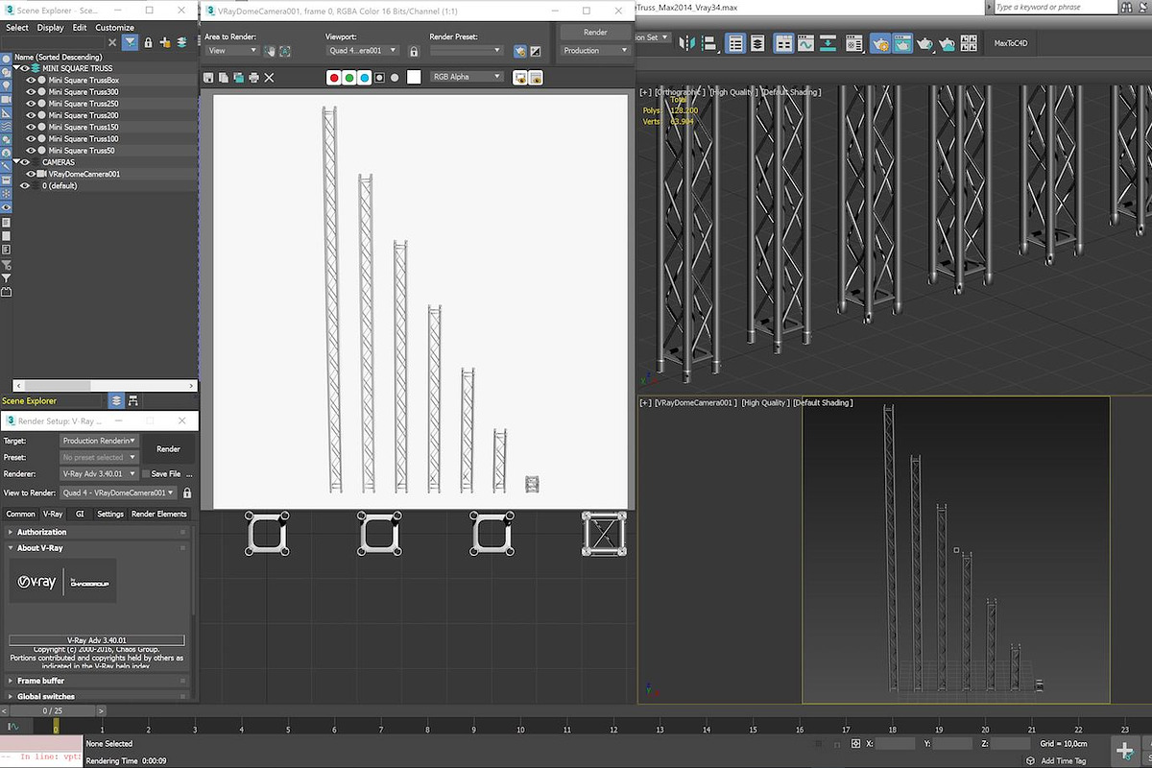Open the Schematic View

[828, 43]
